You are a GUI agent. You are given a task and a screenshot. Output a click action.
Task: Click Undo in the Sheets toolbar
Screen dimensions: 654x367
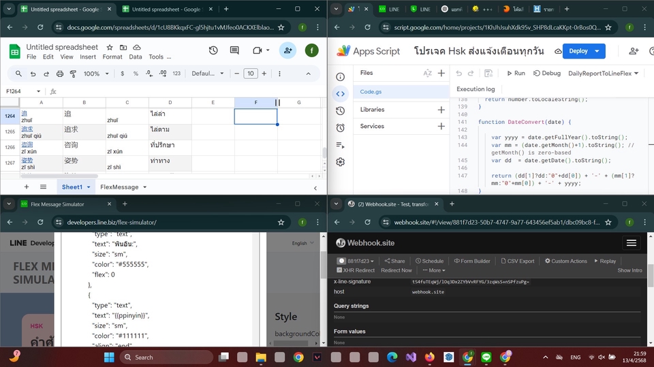coord(33,74)
